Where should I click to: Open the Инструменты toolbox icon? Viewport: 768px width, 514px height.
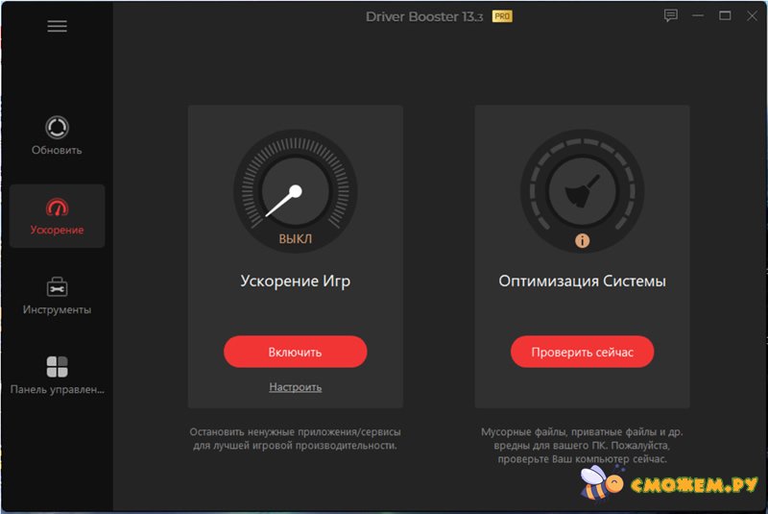point(57,286)
